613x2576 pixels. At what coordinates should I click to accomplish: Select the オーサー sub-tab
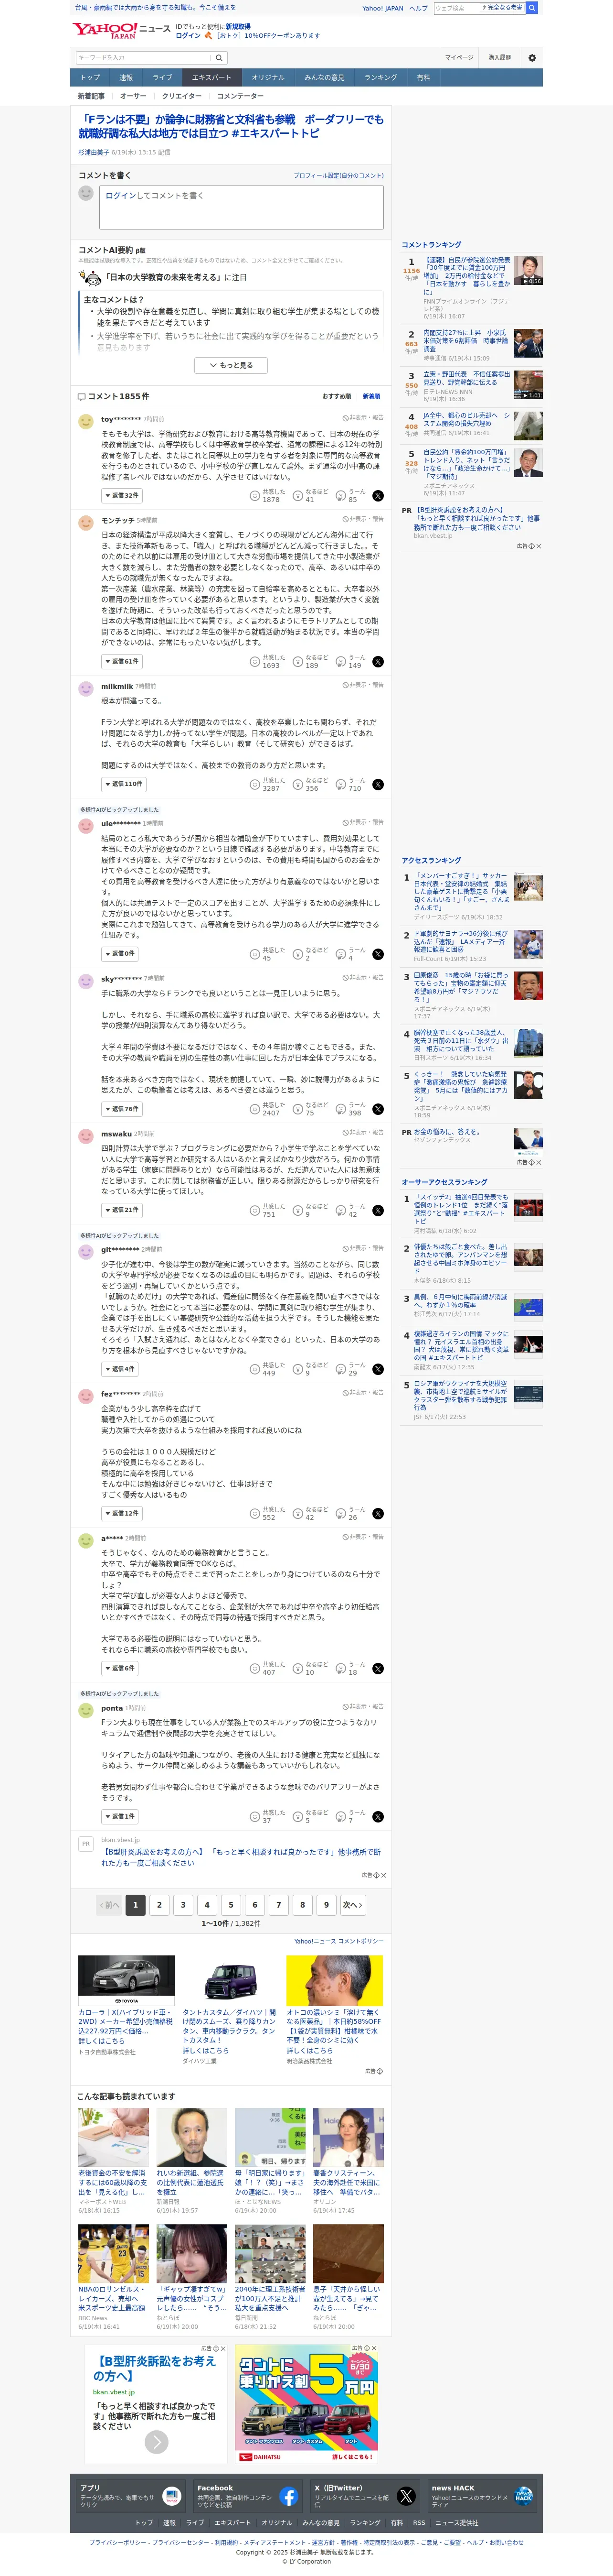click(x=133, y=96)
